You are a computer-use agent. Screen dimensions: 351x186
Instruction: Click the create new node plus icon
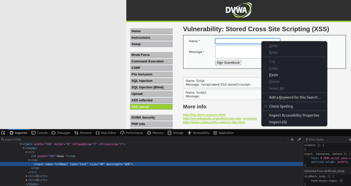pos(292,140)
